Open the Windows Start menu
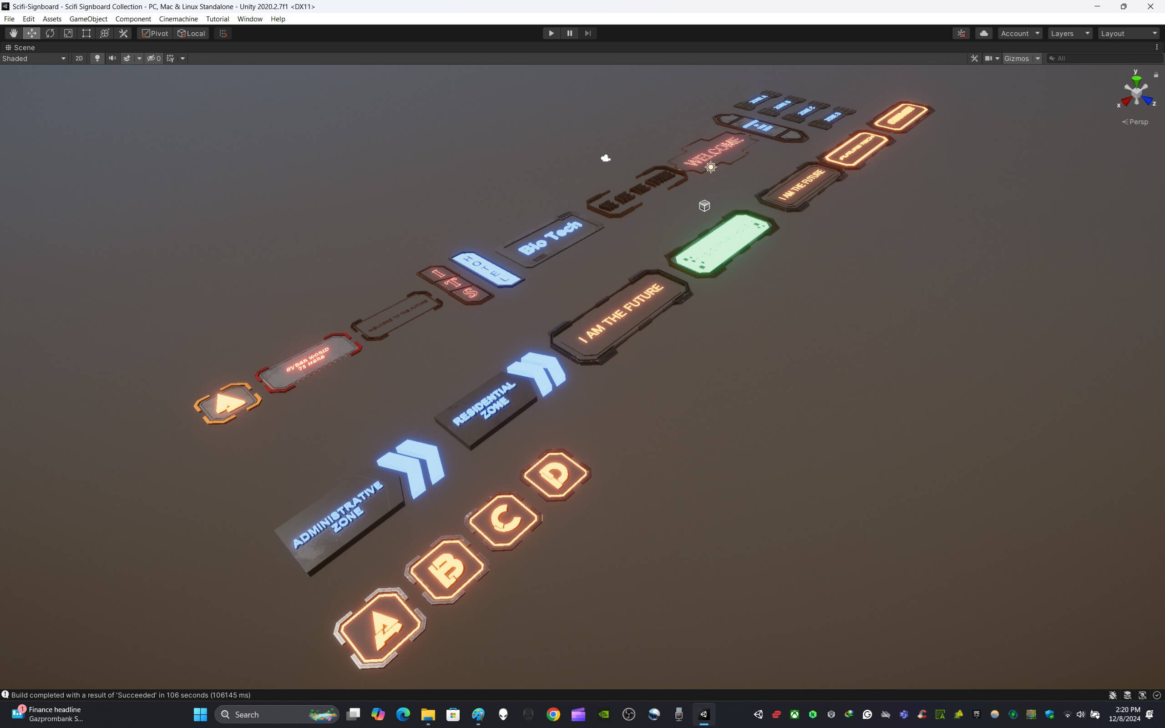 (x=200, y=714)
